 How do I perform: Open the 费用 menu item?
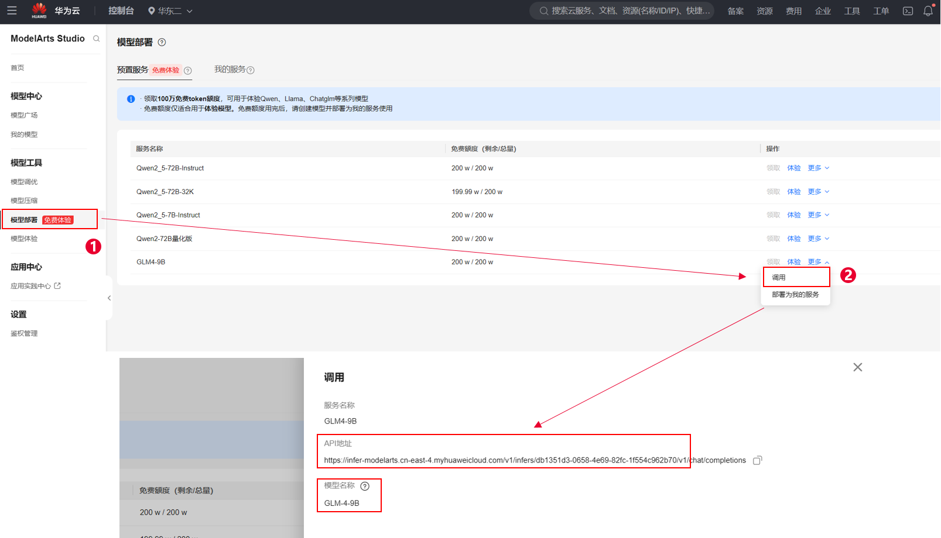click(x=793, y=11)
